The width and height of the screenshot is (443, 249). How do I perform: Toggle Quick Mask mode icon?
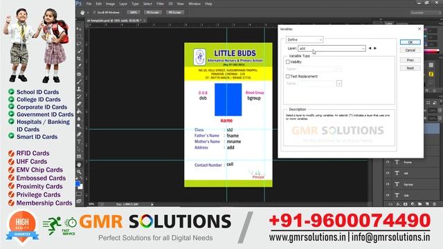[79, 194]
